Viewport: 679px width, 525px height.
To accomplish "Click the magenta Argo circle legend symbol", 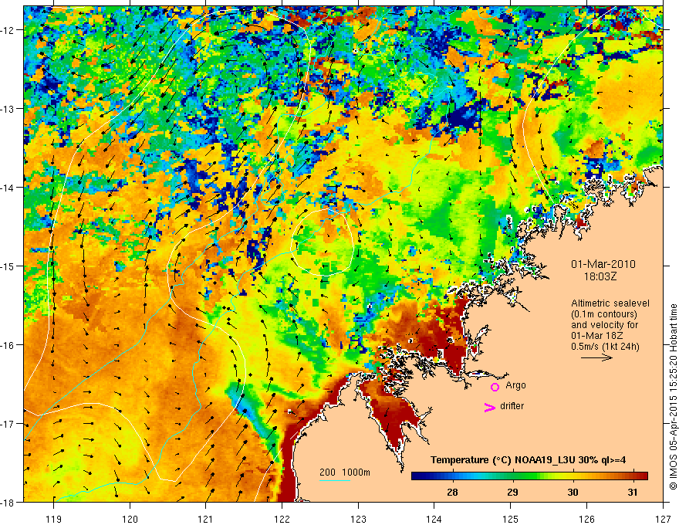I will [495, 387].
